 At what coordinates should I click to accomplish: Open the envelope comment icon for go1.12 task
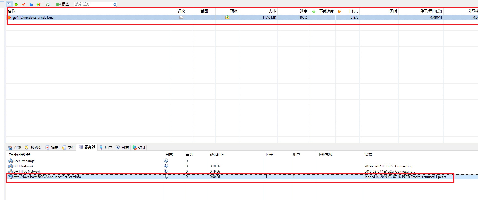[181, 17]
